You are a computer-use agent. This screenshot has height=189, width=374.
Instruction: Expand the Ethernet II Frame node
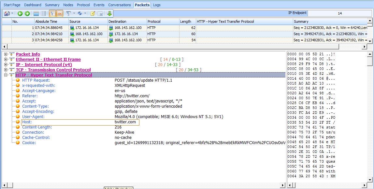(6, 60)
